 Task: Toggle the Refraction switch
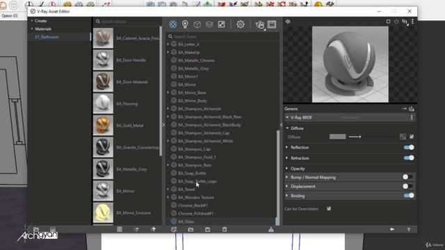coord(409,158)
